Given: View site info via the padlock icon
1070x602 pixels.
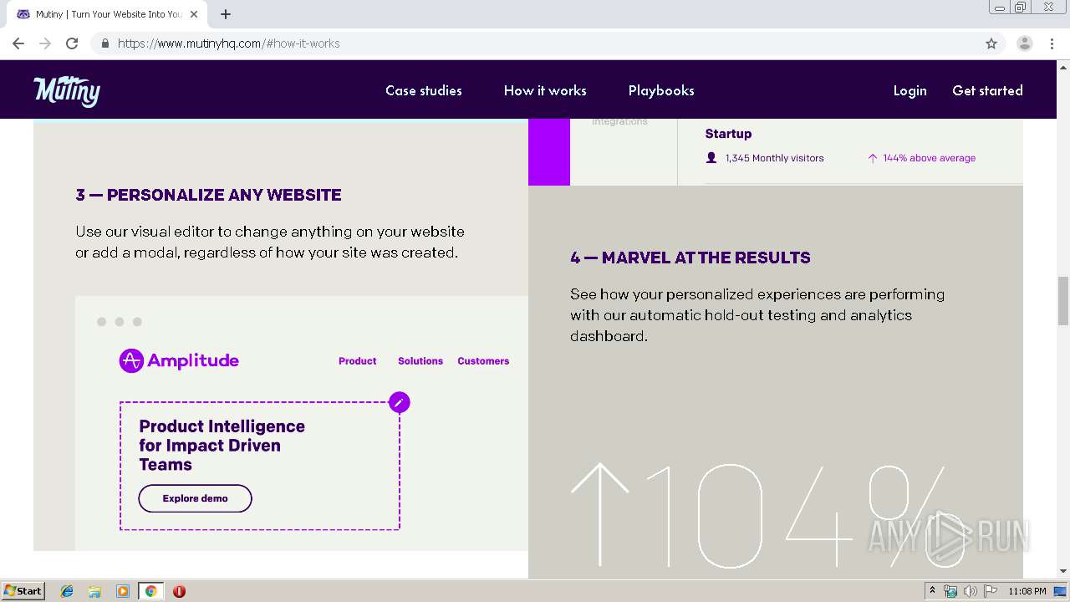Looking at the screenshot, I should tap(104, 43).
